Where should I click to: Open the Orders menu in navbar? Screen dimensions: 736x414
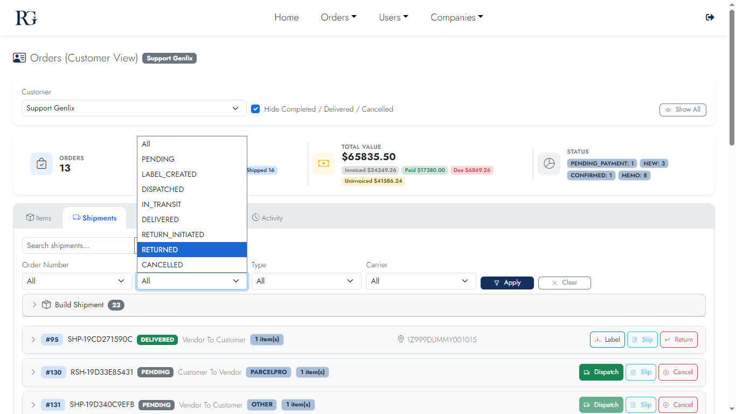[x=338, y=17]
